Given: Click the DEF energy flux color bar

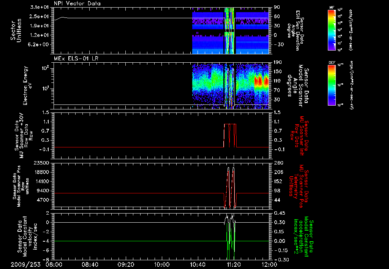Looking at the screenshot, I should [332, 85].
